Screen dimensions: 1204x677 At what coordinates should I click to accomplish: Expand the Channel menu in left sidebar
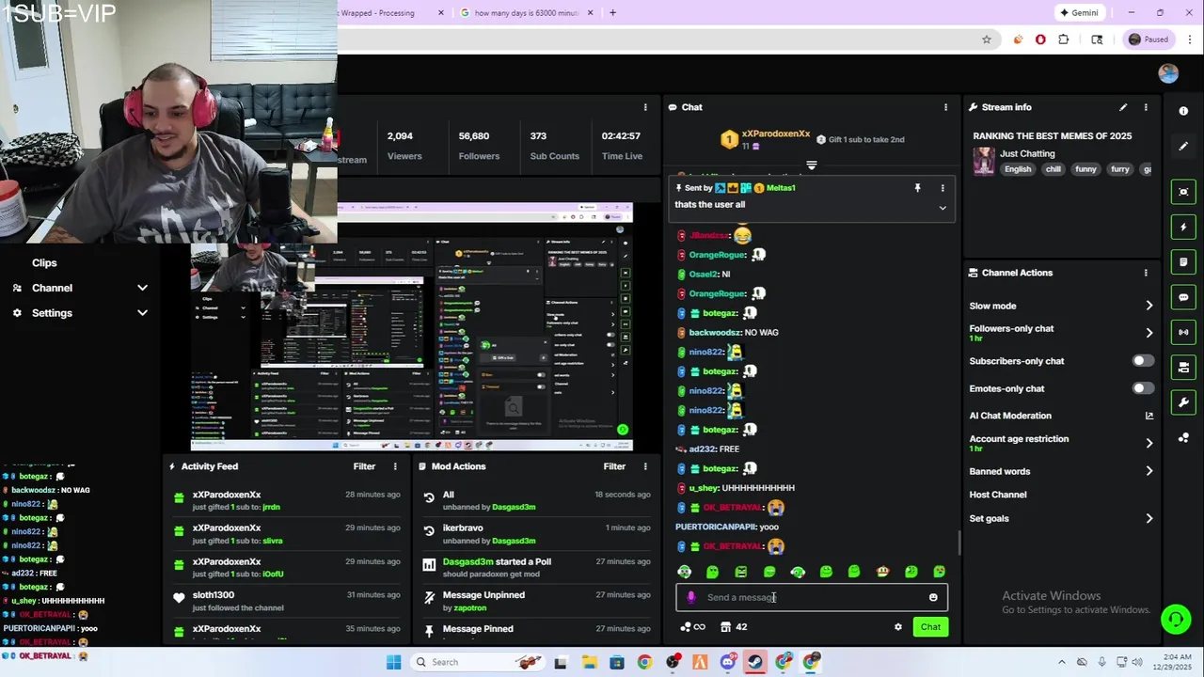[142, 288]
